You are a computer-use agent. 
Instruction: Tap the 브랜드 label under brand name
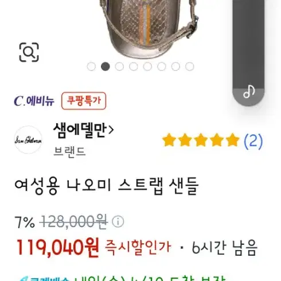pos(69,151)
